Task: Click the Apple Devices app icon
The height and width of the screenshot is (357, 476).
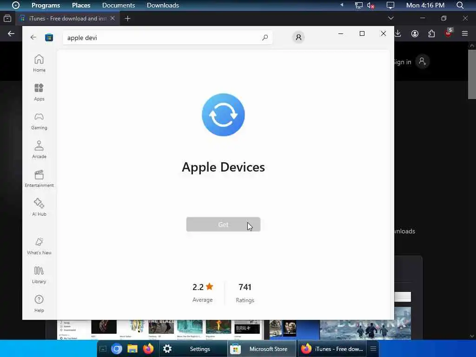Action: tap(223, 115)
